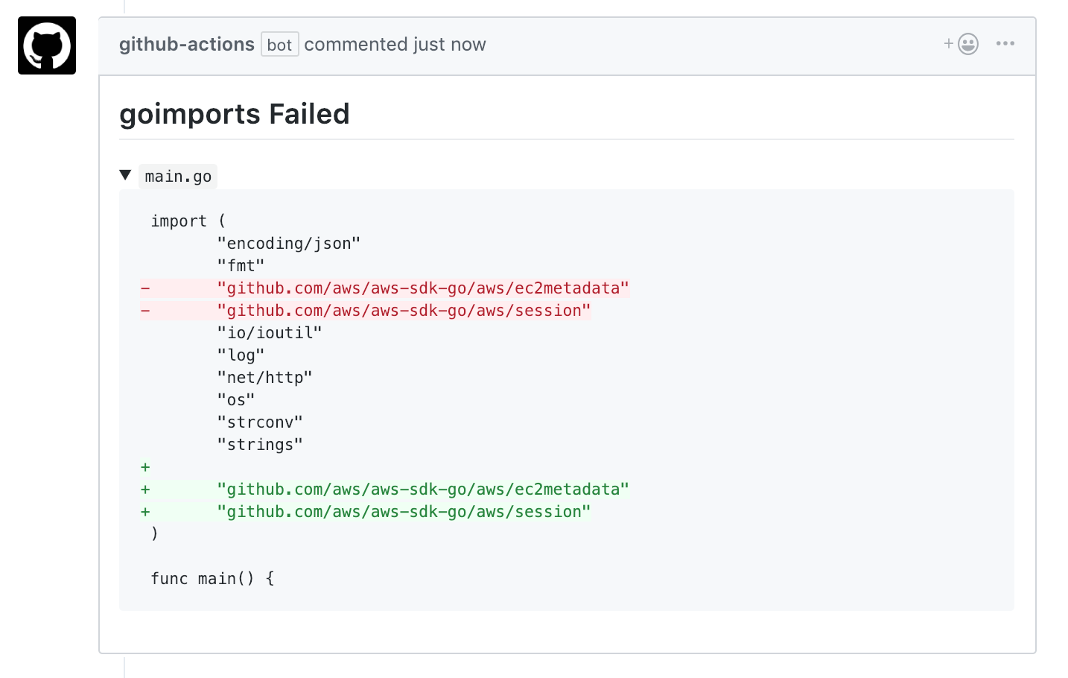Click the "encoding/json" import line
Viewport: 1068px width, 678px height.
click(288, 244)
